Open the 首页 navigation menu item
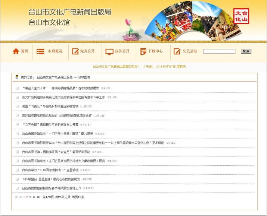 25,51
